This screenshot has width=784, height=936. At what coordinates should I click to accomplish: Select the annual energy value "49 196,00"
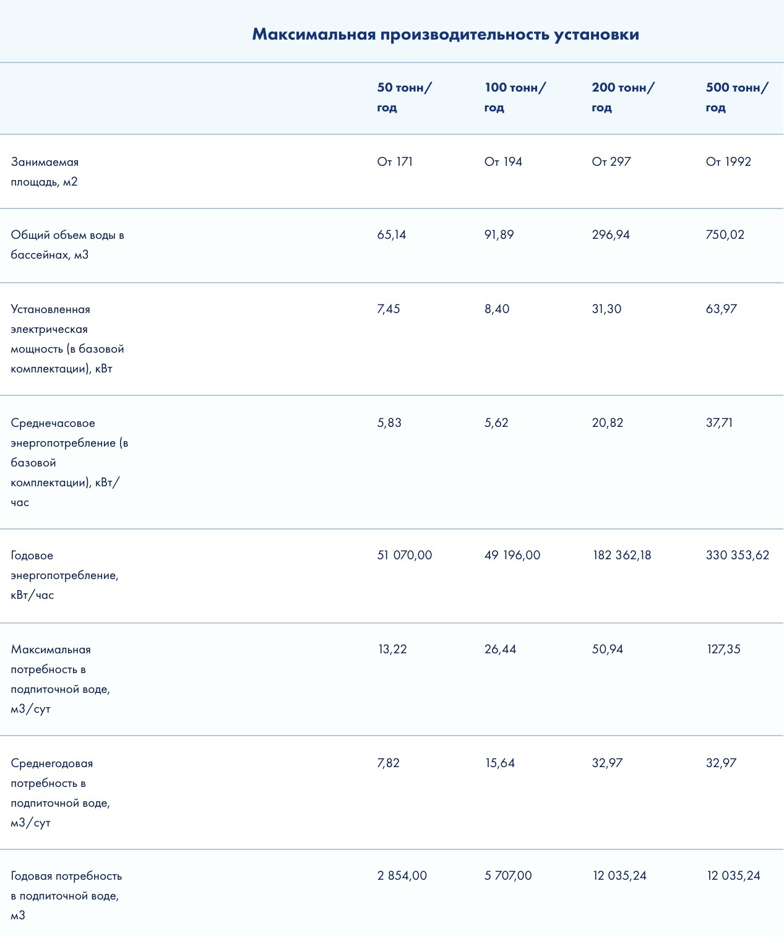pos(512,556)
